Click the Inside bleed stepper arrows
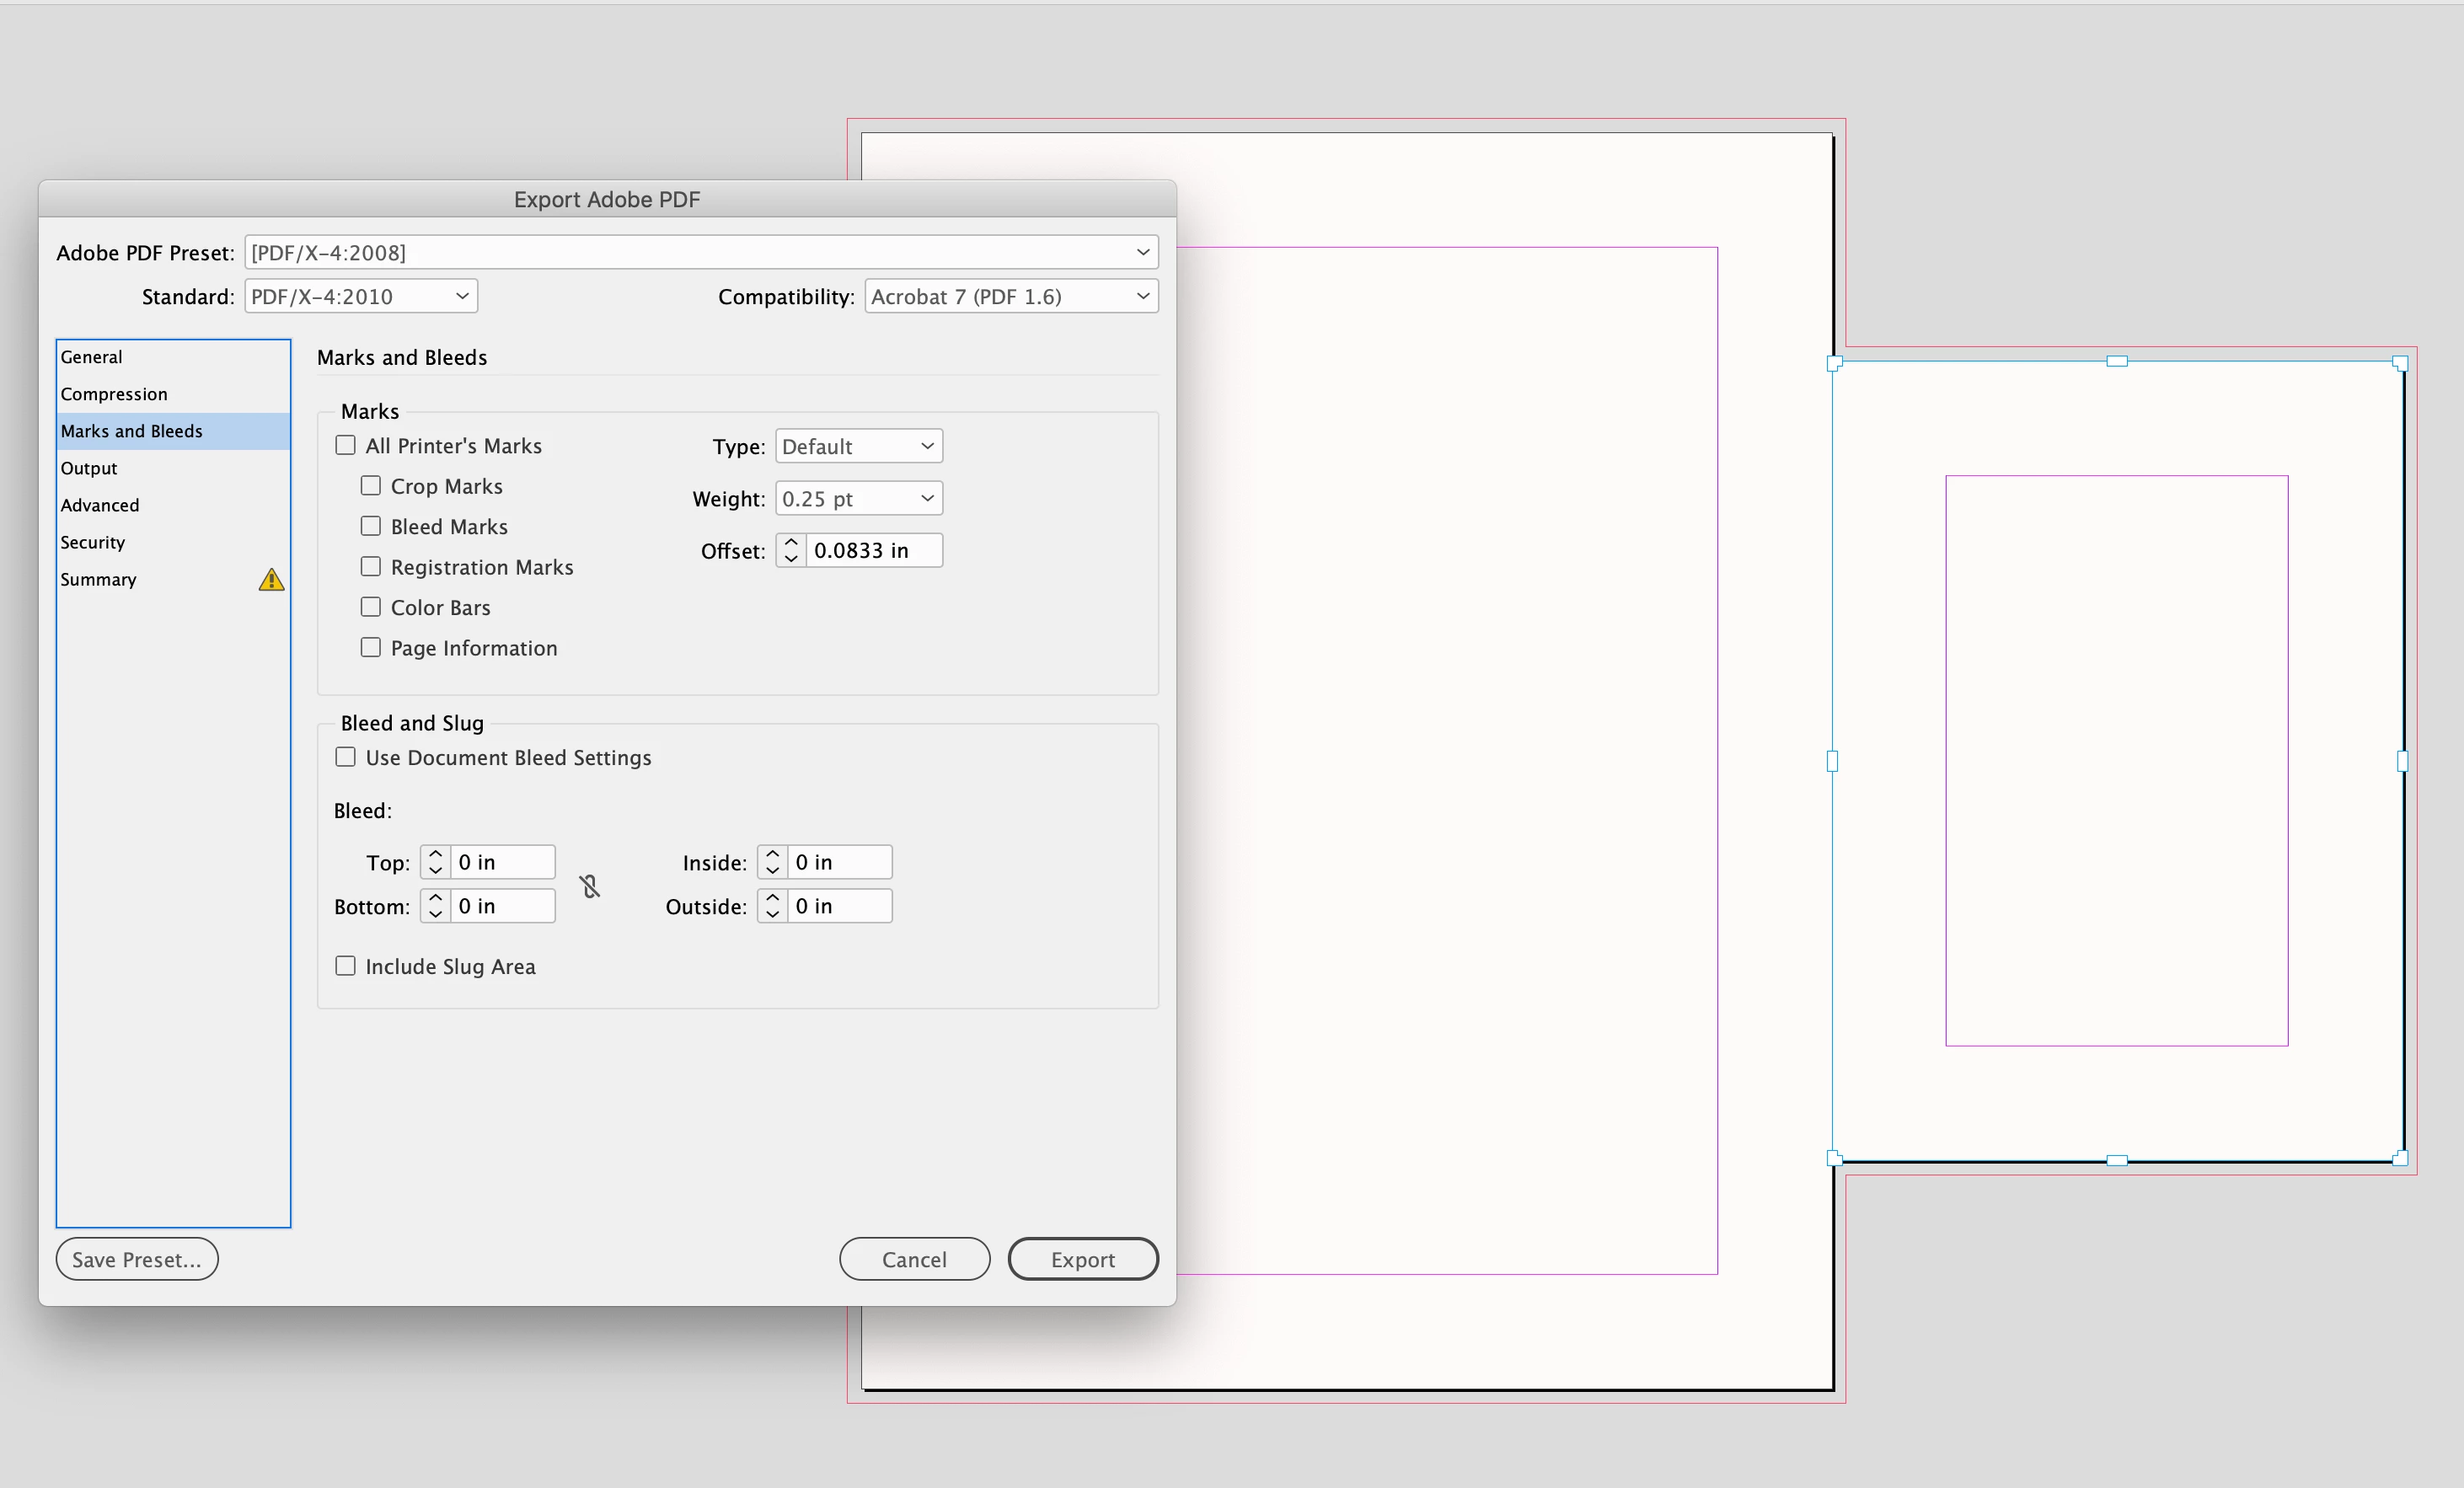The height and width of the screenshot is (1488, 2464). (772, 862)
